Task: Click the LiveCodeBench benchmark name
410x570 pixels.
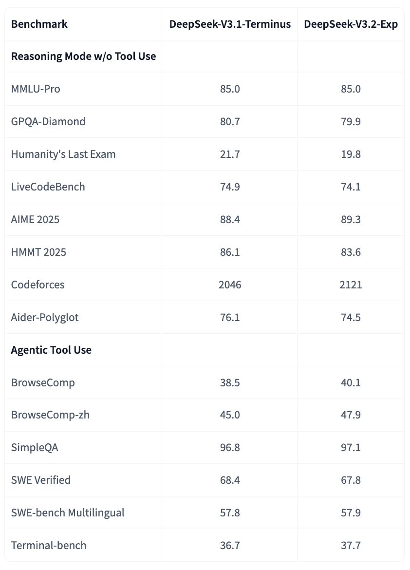Action: pyautogui.click(x=48, y=187)
